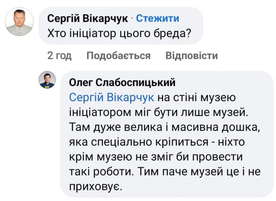The image size is (276, 201).
Task: Reply to the comment via Відповісти
Action: (191, 55)
